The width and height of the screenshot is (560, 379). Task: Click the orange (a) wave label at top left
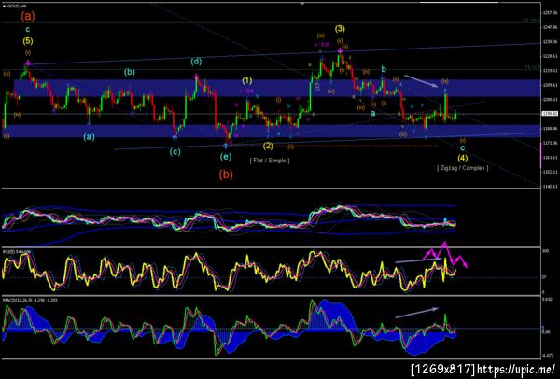(28, 16)
